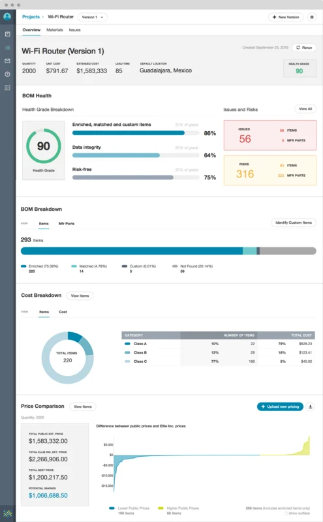
Task: Switch to the Issues tab
Action: tap(74, 30)
